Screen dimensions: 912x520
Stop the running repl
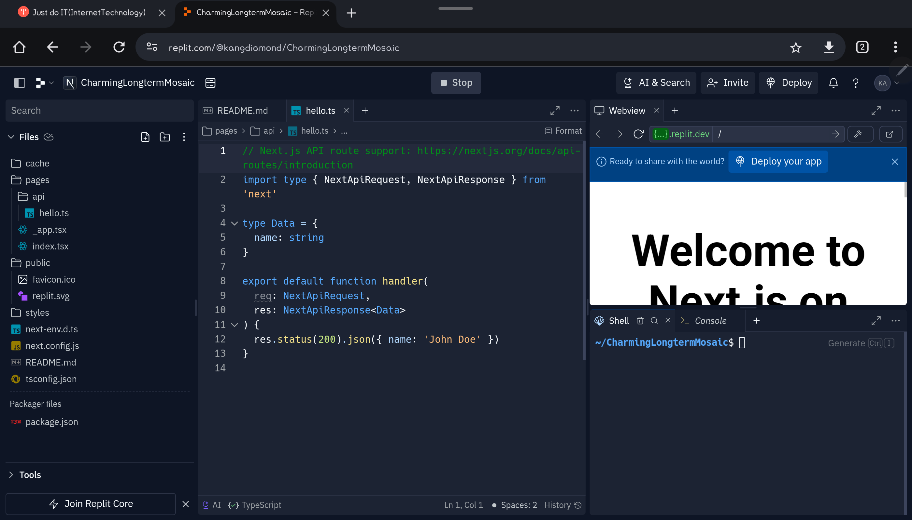pyautogui.click(x=456, y=83)
